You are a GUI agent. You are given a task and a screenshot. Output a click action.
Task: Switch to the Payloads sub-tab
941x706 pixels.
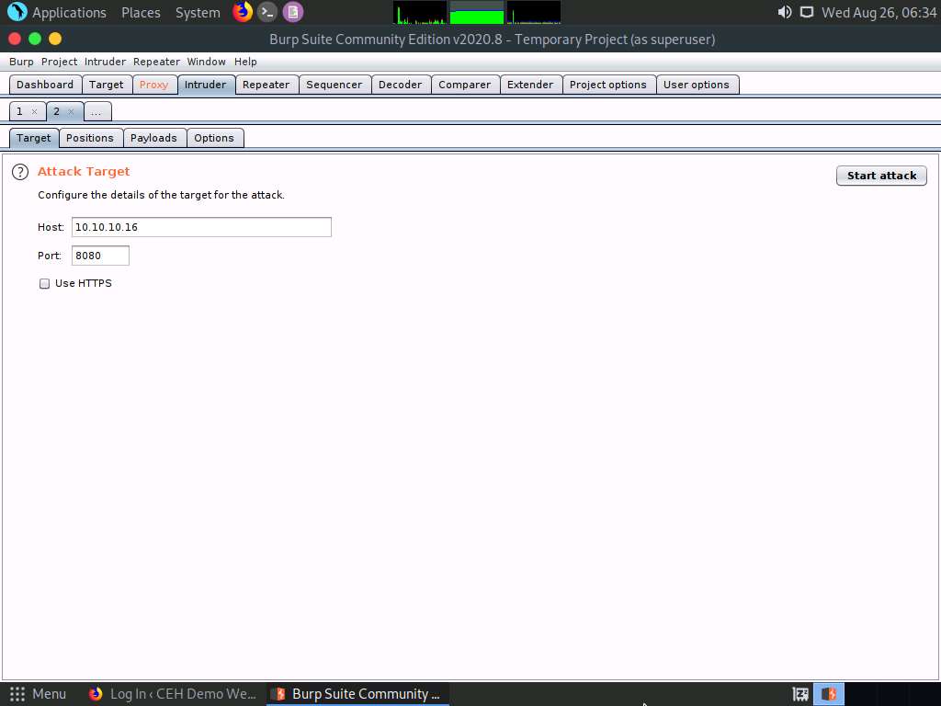pyautogui.click(x=153, y=137)
